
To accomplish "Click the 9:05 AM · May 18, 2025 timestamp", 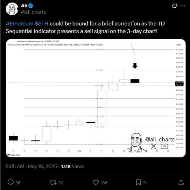I will (x=31, y=166).
